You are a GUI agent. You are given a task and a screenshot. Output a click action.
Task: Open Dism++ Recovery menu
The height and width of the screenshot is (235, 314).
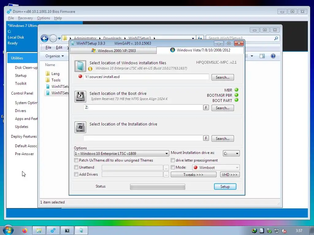pyautogui.click(x=25, y=18)
